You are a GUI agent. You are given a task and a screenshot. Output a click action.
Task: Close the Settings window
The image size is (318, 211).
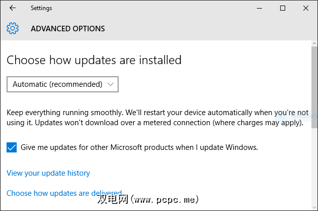coord(306,8)
